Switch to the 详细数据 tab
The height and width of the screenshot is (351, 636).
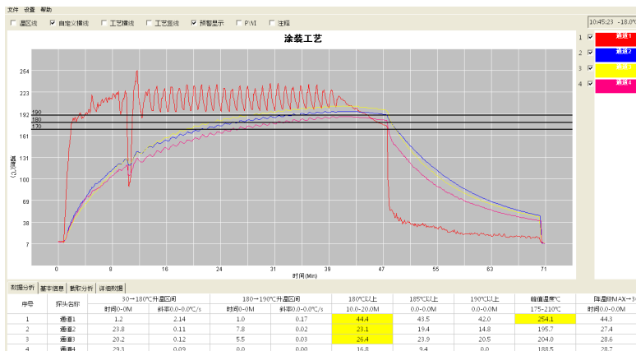(x=111, y=289)
